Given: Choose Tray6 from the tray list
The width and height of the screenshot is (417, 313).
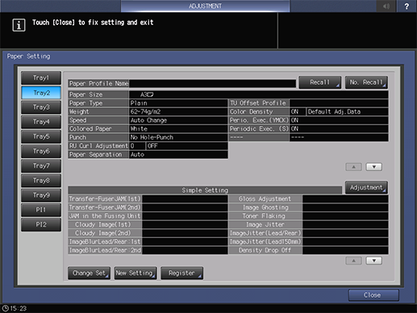Looking at the screenshot, I should click(x=41, y=151).
